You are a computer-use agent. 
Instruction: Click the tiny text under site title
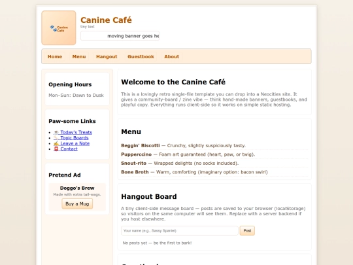coord(88,27)
